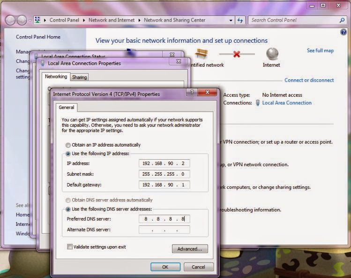This screenshot has width=351, height=278.
Task: Maximize the Control Panel window
Action: tap(323, 6)
